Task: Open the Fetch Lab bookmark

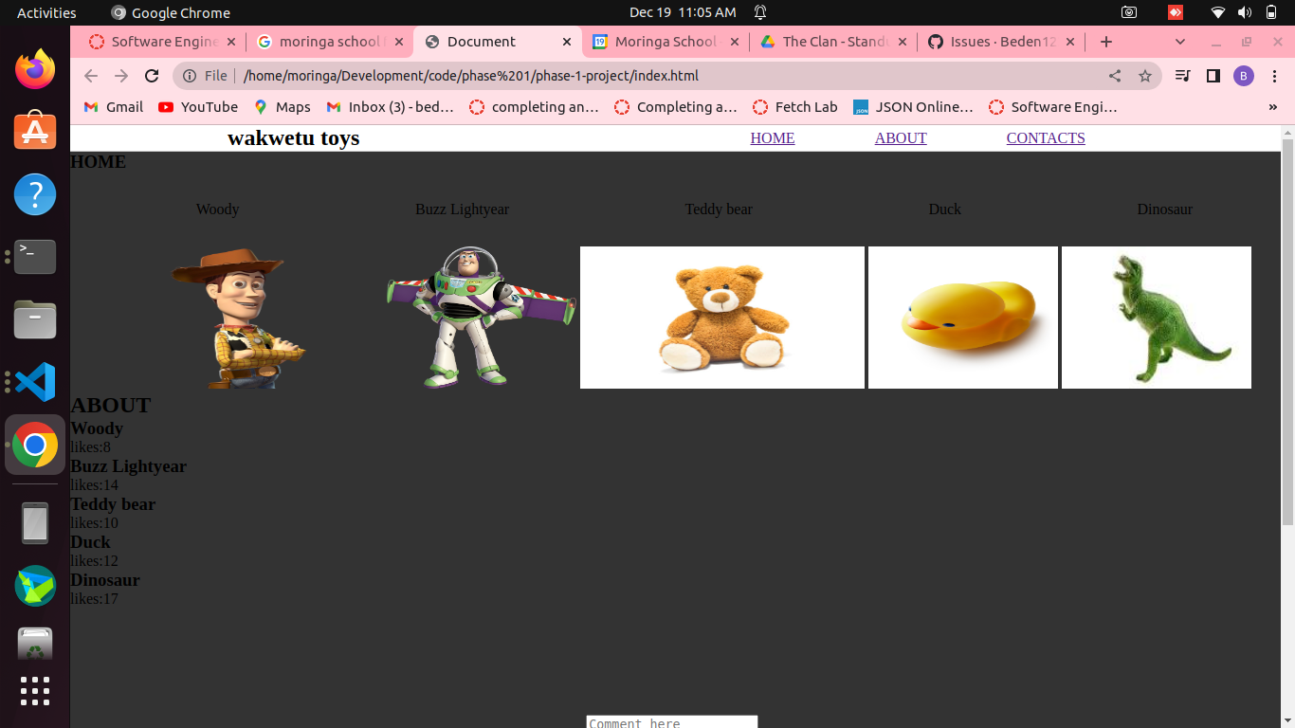Action: click(794, 107)
